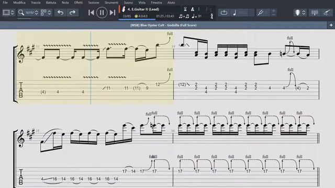Open the Finestra menu
Image resolution: width=335 pixels, height=188 pixels.
point(157,3)
